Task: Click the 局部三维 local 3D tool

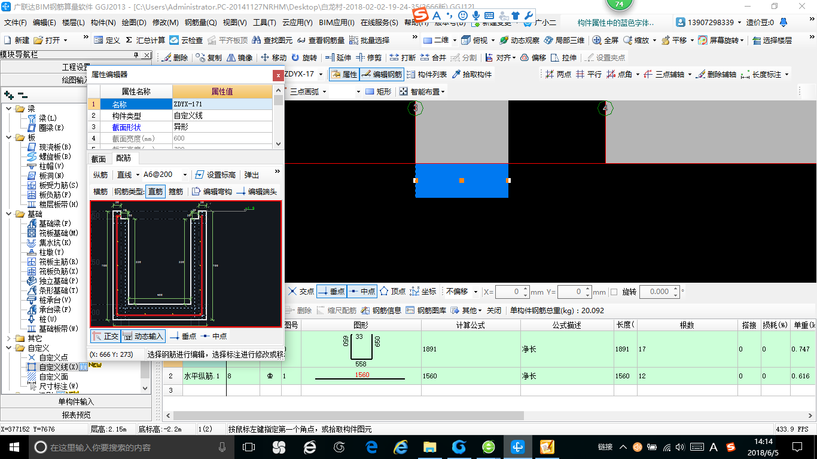Action: [564, 40]
